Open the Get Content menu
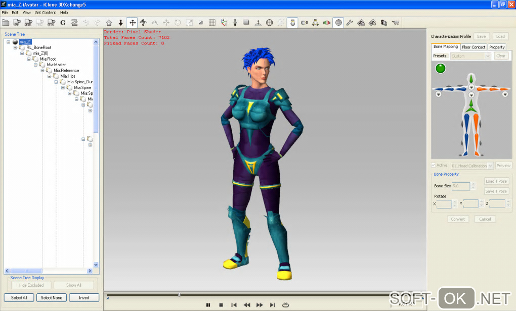The width and height of the screenshot is (516, 311). [46, 13]
